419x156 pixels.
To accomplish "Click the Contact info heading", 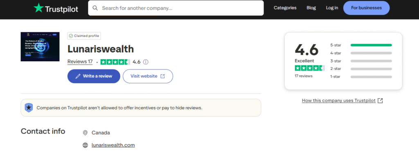I will (x=43, y=131).
